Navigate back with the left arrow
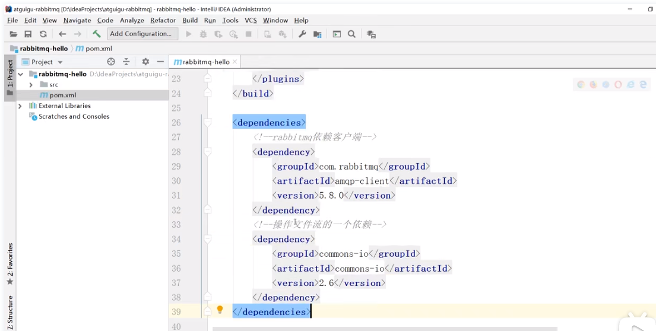 pos(62,34)
